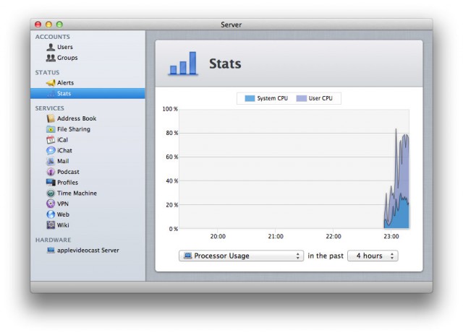
Task: Open Users account icon in sidebar
Action: coord(51,47)
